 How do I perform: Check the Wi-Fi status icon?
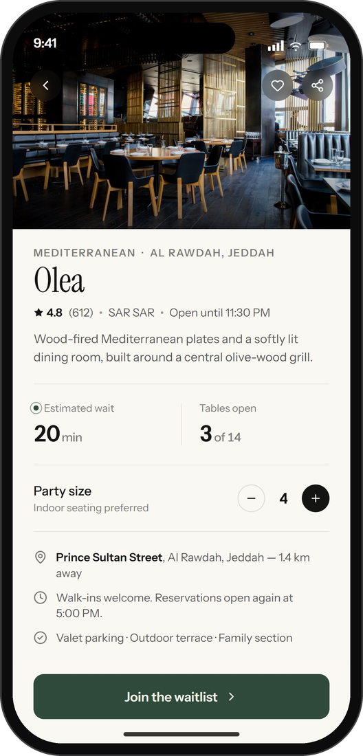pos(296,46)
